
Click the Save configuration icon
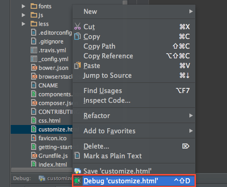(78, 171)
